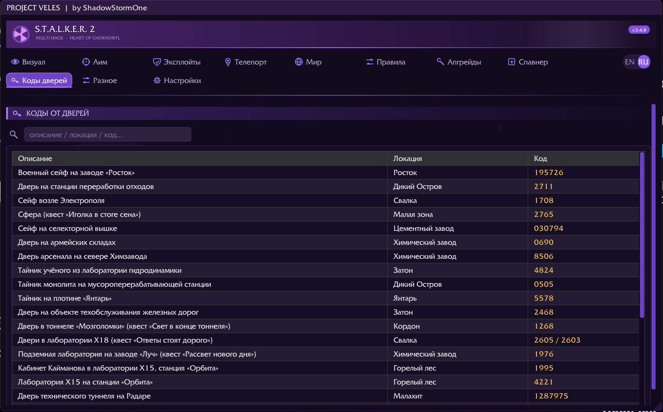
Task: Select row Кабинет Кайманова в лаборатории X15
Action: (326, 368)
